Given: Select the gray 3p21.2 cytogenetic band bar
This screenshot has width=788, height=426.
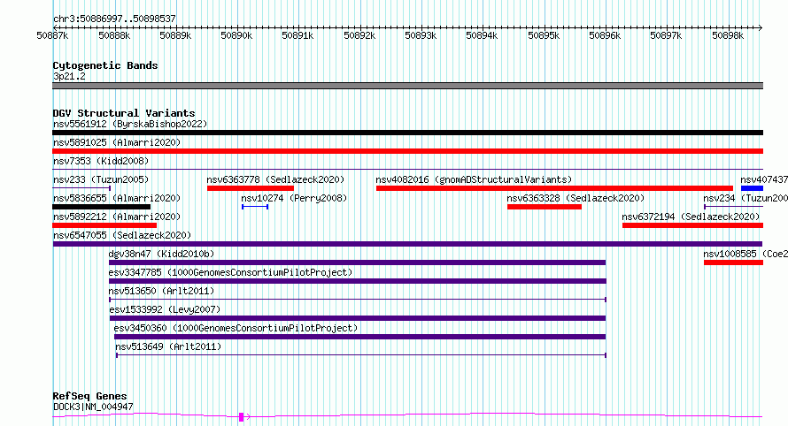Looking at the screenshot, I should point(407,86).
